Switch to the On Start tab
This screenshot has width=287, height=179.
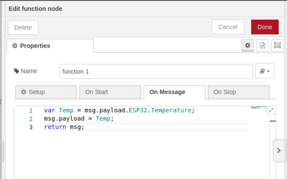[x=110, y=92]
